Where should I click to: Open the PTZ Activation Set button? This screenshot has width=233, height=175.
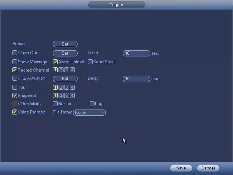point(65,79)
